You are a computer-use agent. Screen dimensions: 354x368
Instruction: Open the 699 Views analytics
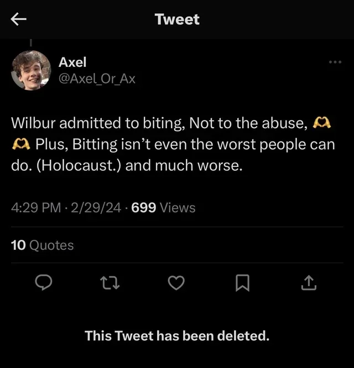point(163,208)
